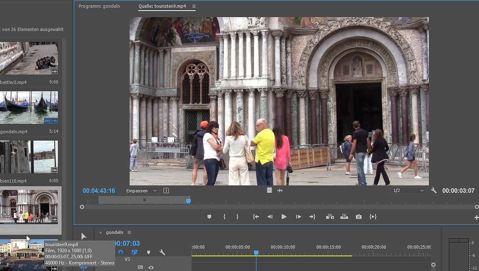Image resolution: width=479 pixels, height=271 pixels.
Task: Step back one frame in the Source Monitor
Action: point(270,217)
